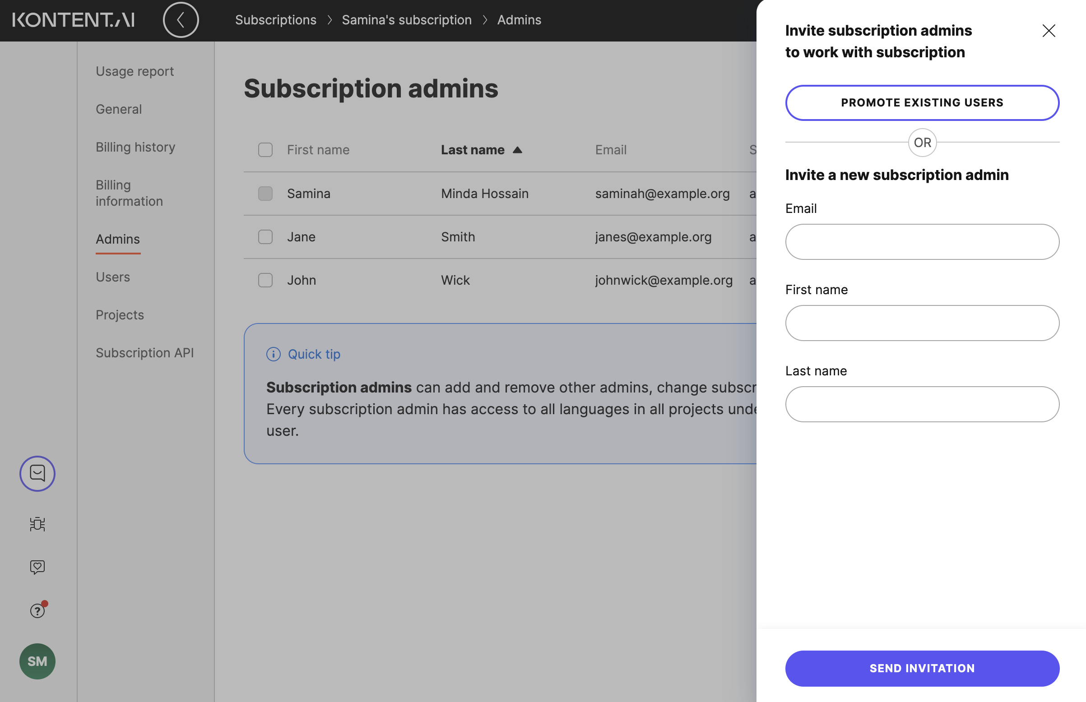Click the Email input field
This screenshot has width=1086, height=702.
(x=921, y=242)
